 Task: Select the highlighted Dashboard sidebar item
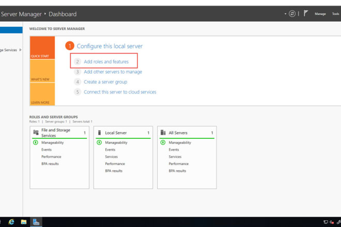(11, 30)
